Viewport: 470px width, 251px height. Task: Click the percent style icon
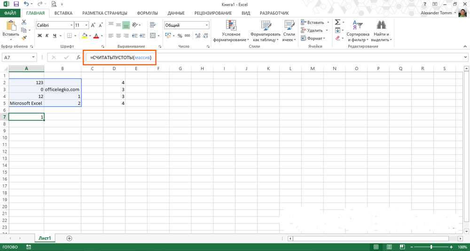tap(174, 36)
